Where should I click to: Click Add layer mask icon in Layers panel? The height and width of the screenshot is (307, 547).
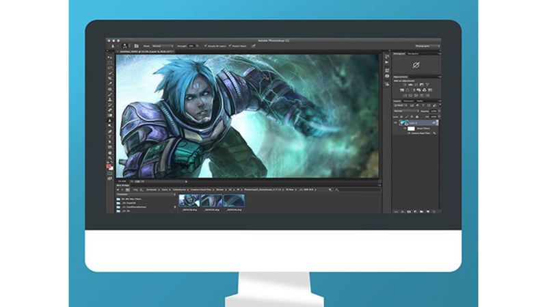408,211
